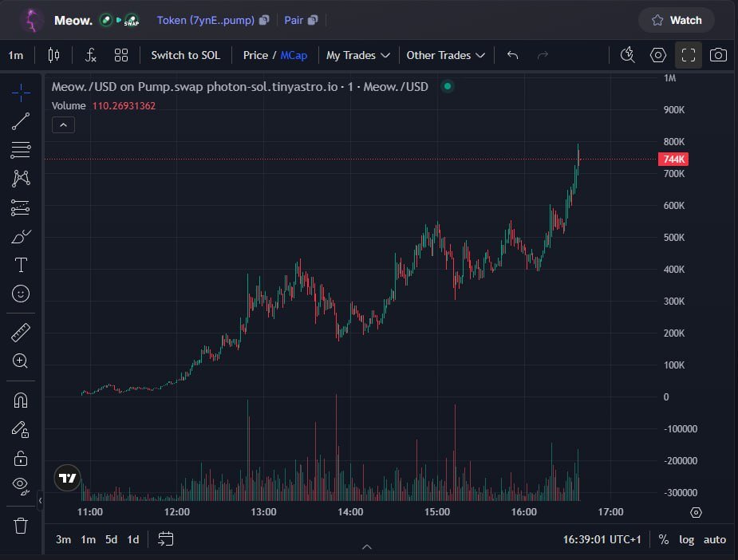Open indicator templates grid
The height and width of the screenshot is (560, 738).
pyautogui.click(x=121, y=55)
